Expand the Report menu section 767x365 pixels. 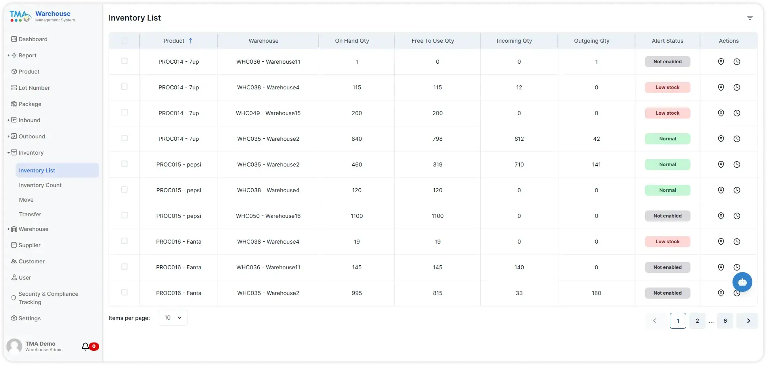click(x=8, y=55)
